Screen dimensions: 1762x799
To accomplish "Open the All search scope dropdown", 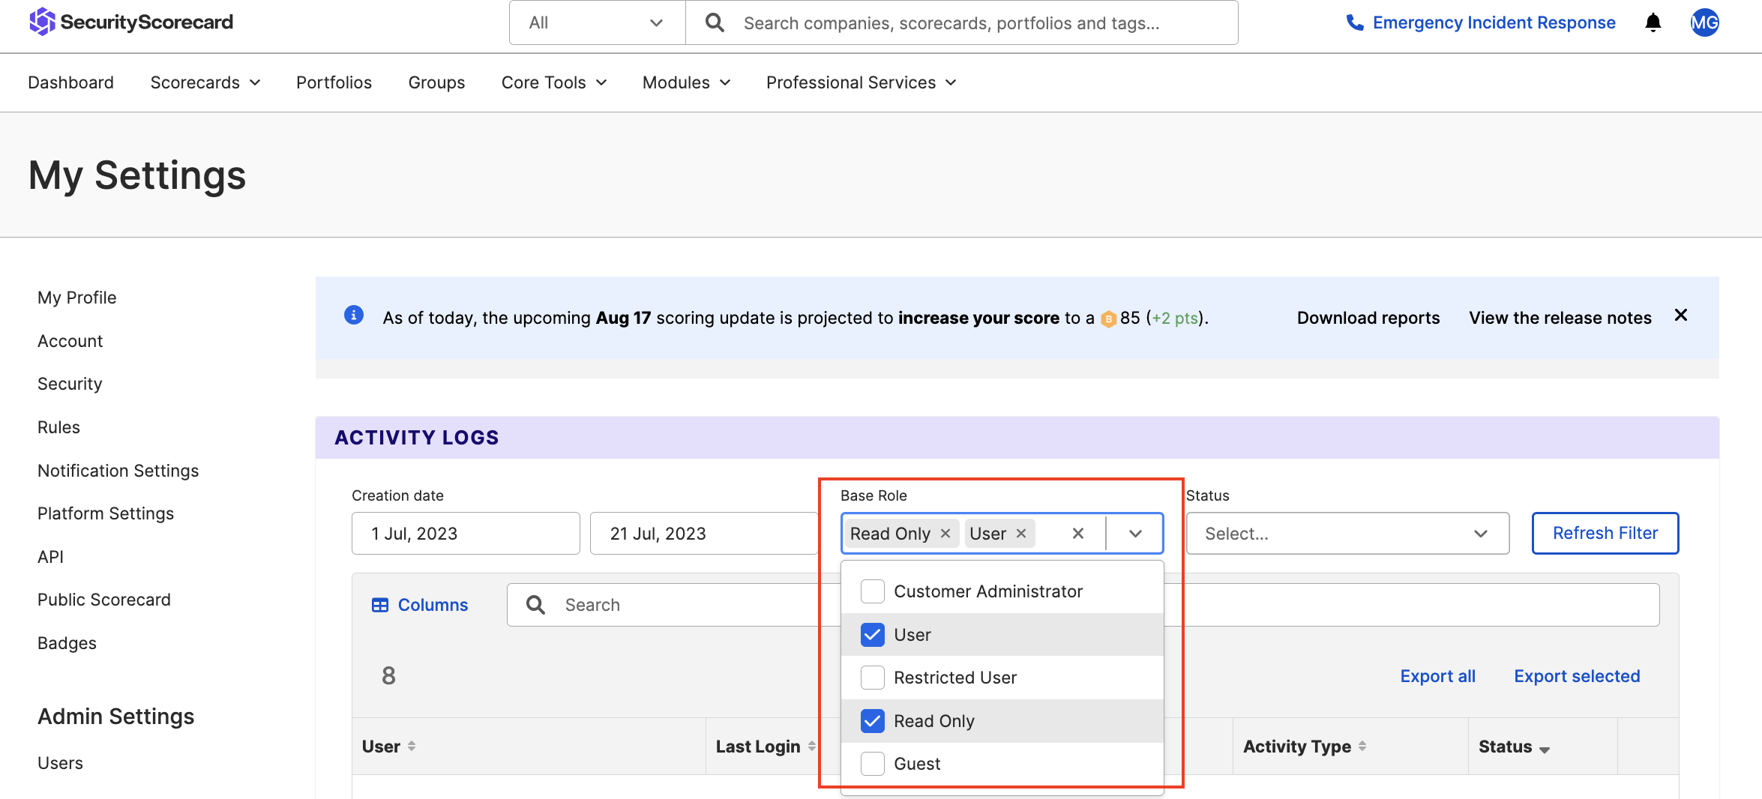I will coord(596,22).
